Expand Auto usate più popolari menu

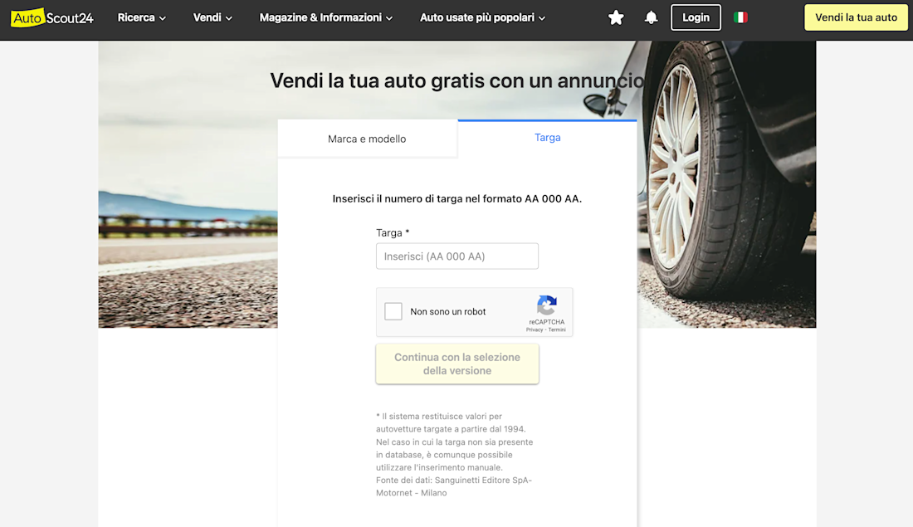[x=482, y=17]
